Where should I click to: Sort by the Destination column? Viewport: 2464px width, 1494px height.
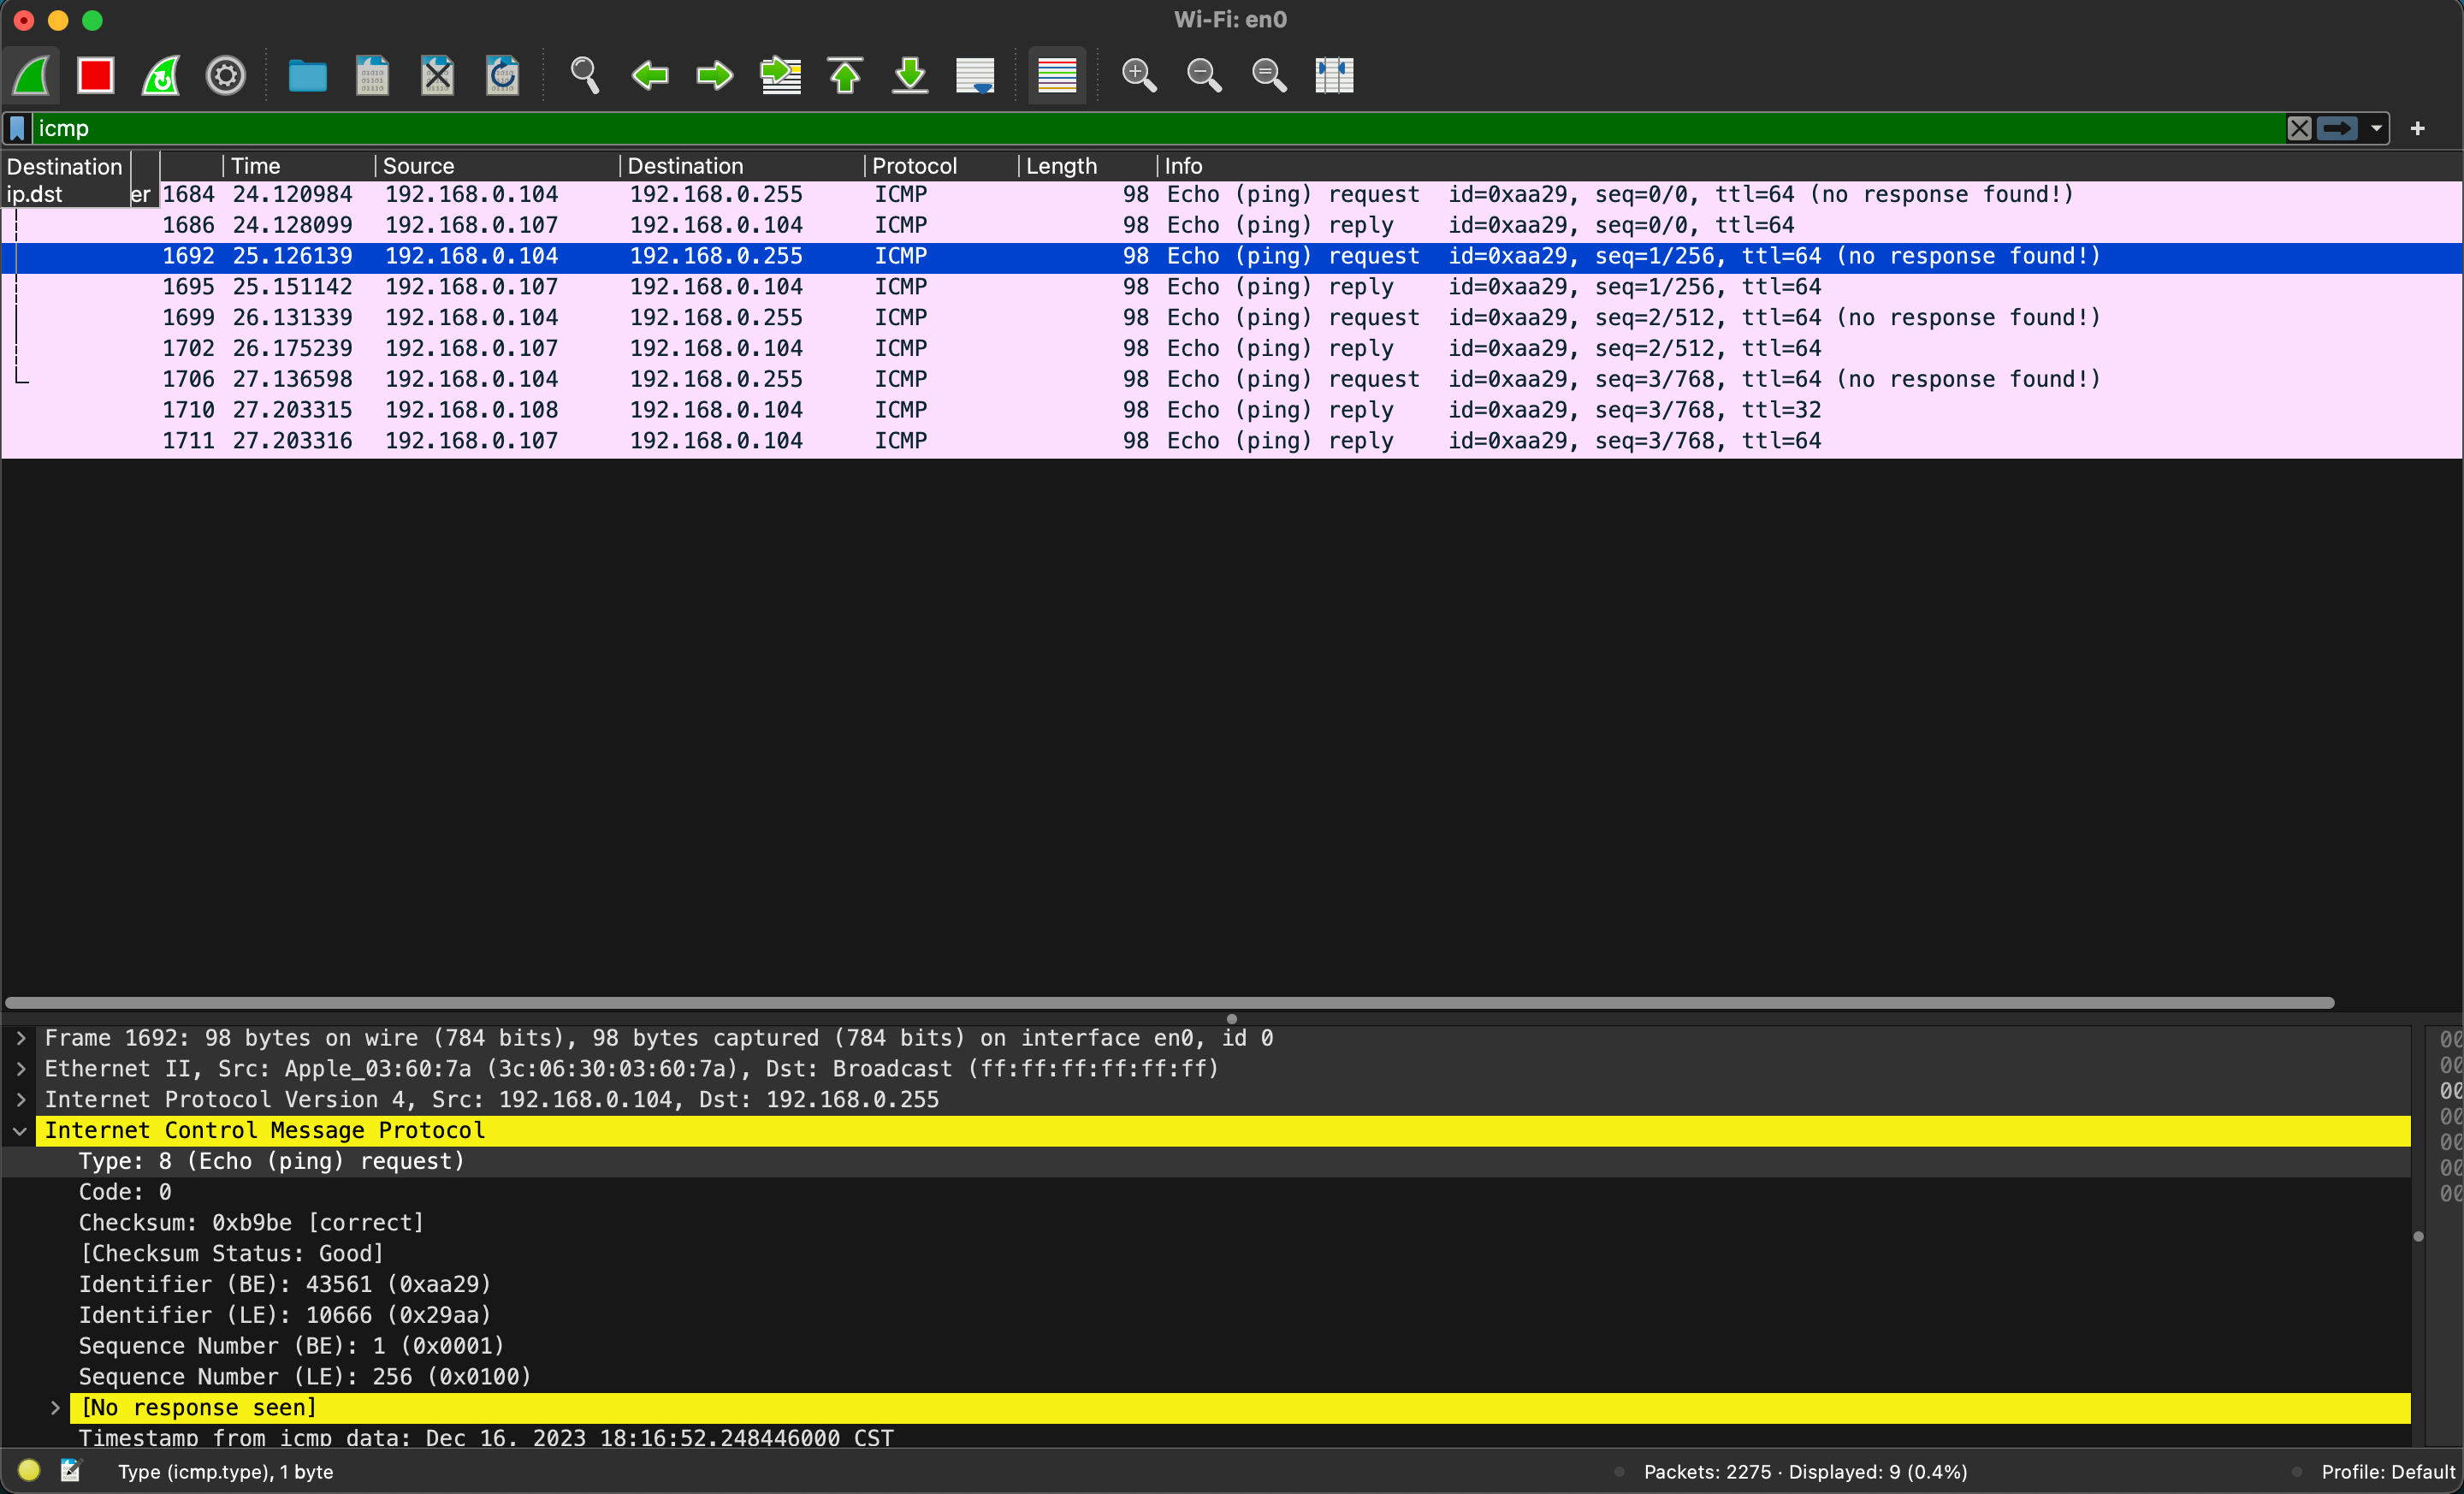point(742,166)
